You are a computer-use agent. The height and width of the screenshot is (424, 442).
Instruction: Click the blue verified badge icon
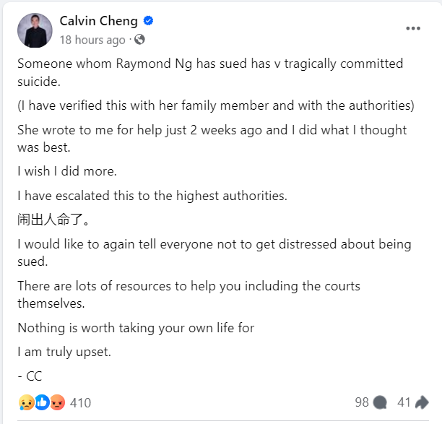click(x=148, y=21)
